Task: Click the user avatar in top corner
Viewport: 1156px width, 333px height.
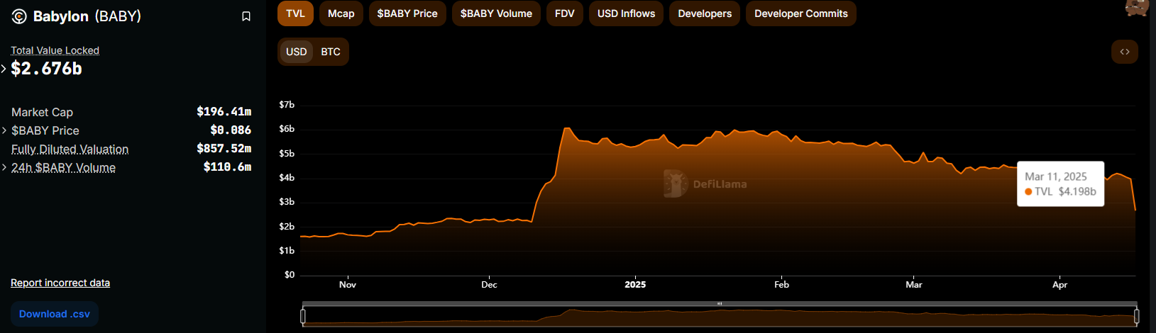Action: pos(1137,7)
